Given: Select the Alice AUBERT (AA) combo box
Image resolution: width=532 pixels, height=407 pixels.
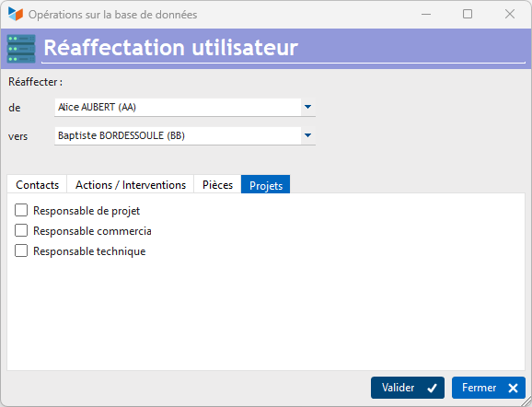Looking at the screenshot, I should tap(185, 107).
